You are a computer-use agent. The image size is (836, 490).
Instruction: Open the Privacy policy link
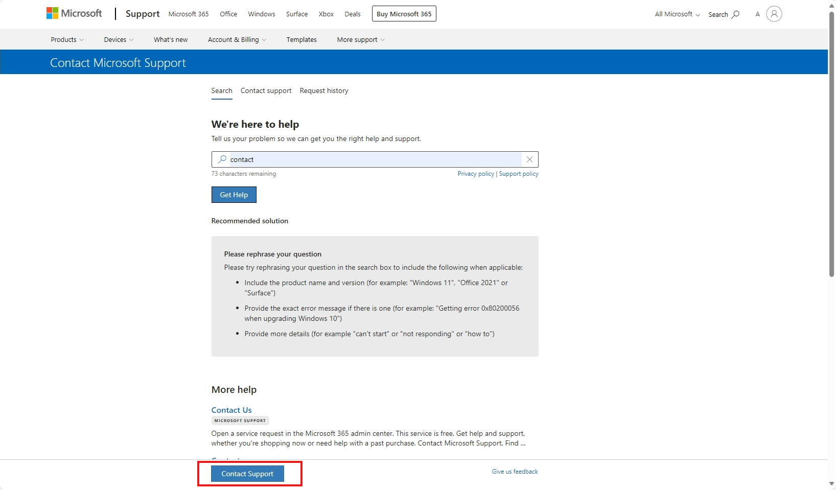(x=476, y=174)
